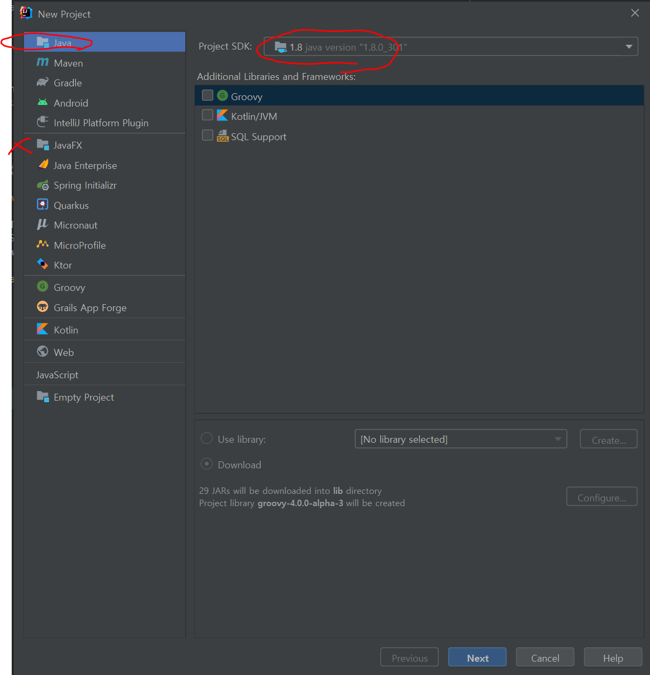Image resolution: width=650 pixels, height=675 pixels.
Task: Click the Configure... button
Action: 602,497
